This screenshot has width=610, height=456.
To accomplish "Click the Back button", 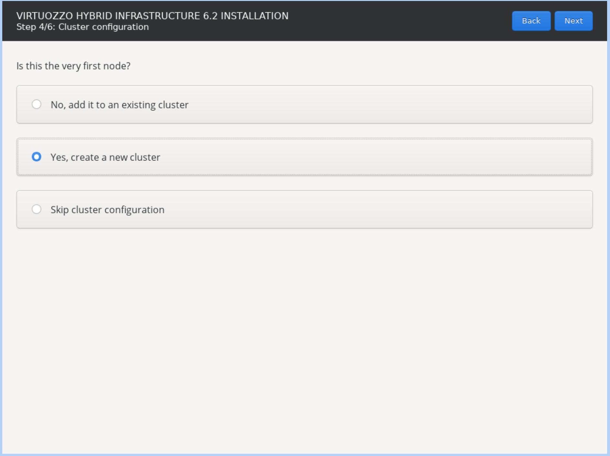I will click(x=531, y=21).
